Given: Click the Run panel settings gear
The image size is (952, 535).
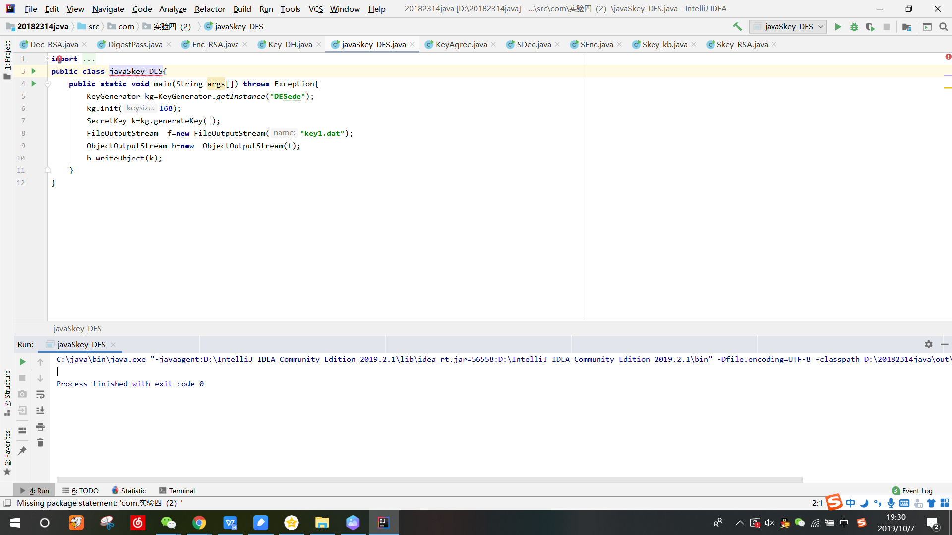Looking at the screenshot, I should [x=928, y=344].
